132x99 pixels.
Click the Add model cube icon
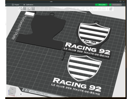(x=21, y=9)
